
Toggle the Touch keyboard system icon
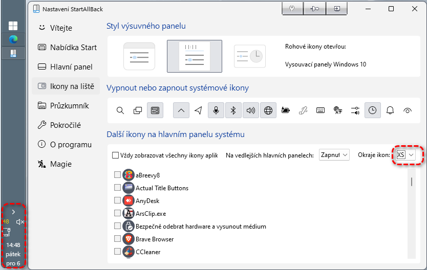coord(321,110)
